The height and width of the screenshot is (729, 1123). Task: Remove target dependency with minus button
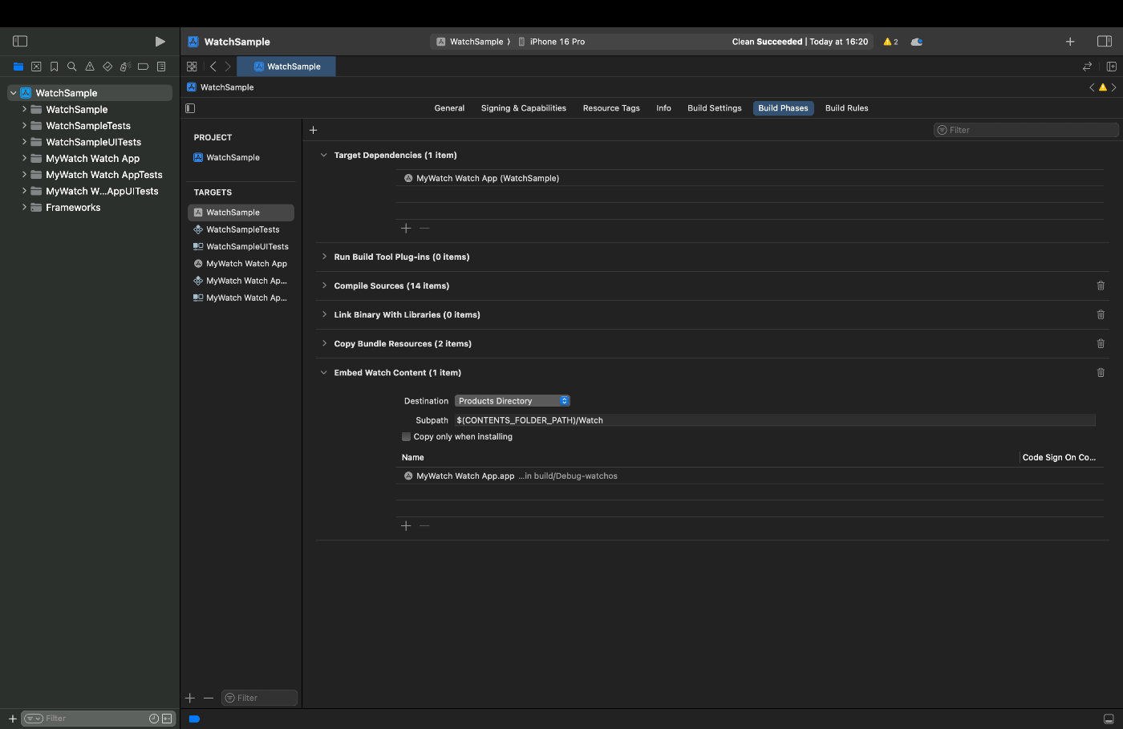pyautogui.click(x=425, y=229)
